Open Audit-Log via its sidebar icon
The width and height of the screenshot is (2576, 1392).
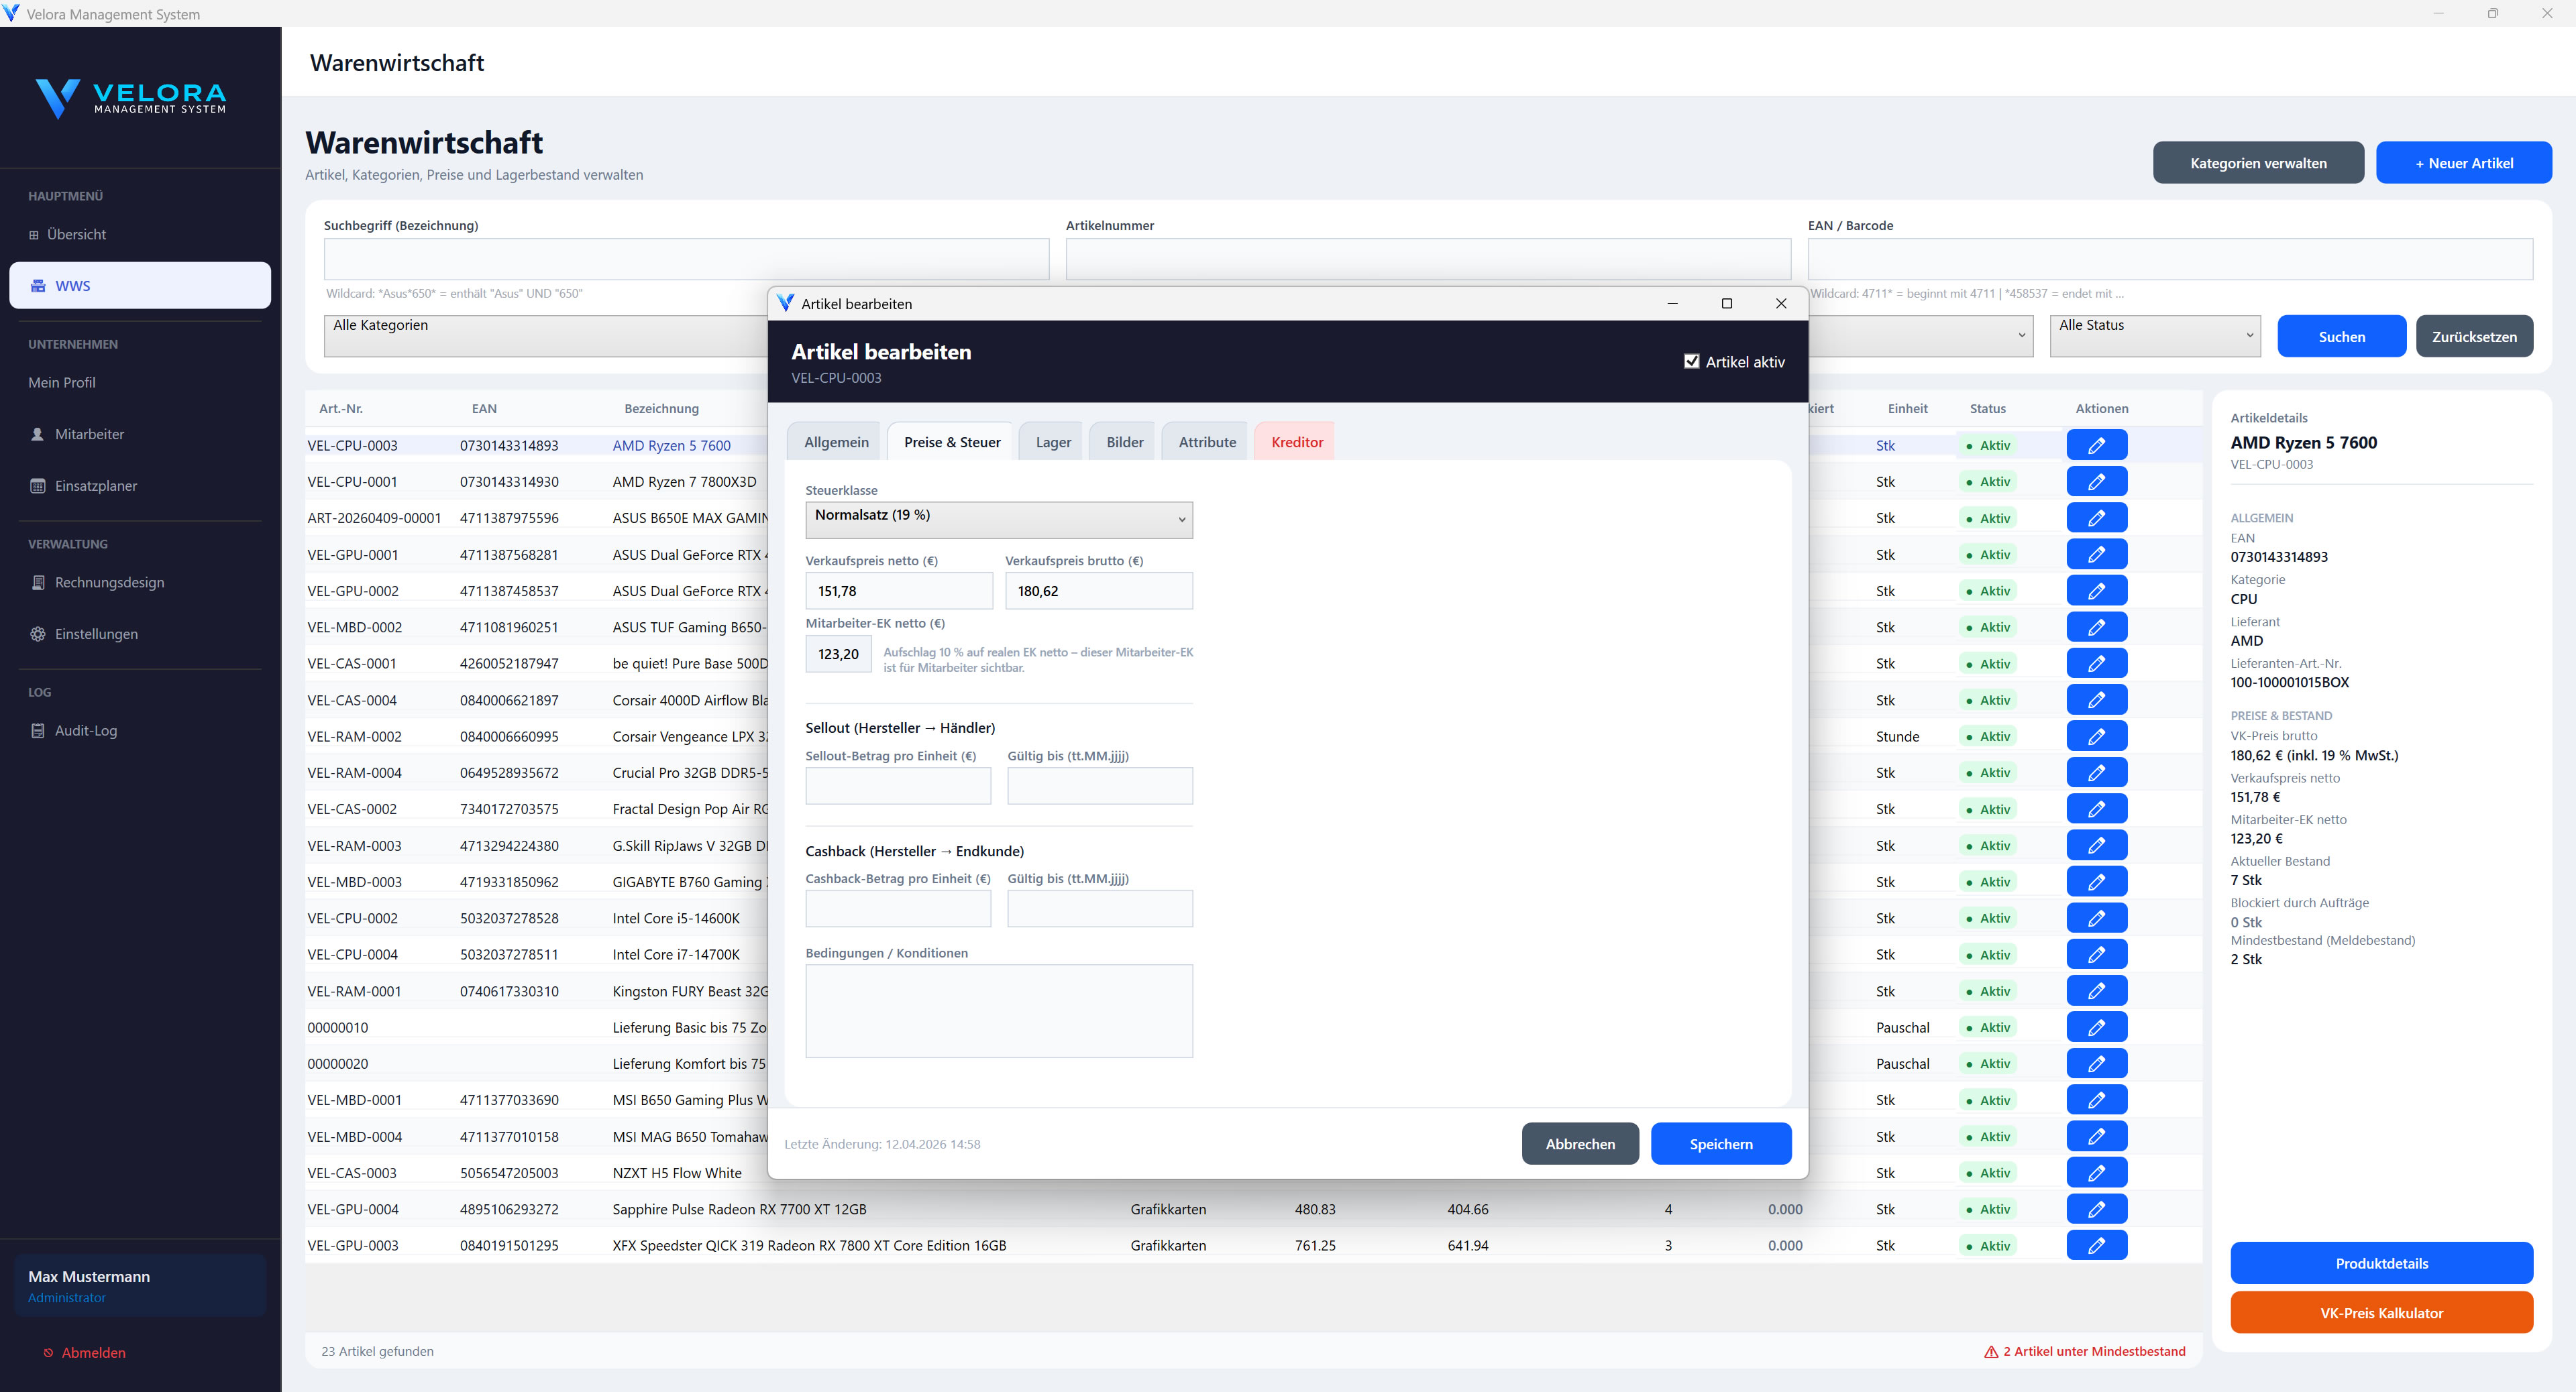pos(38,730)
